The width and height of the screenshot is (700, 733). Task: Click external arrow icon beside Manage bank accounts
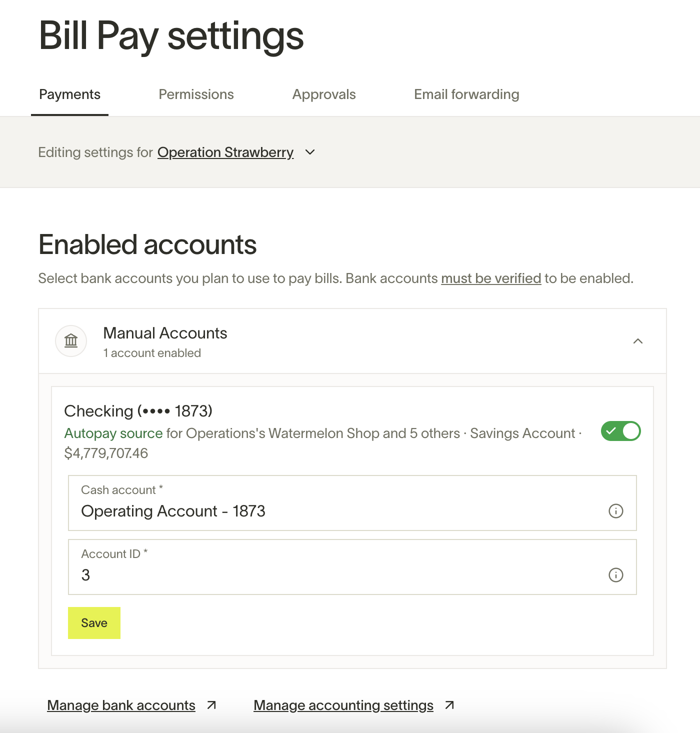tap(211, 705)
